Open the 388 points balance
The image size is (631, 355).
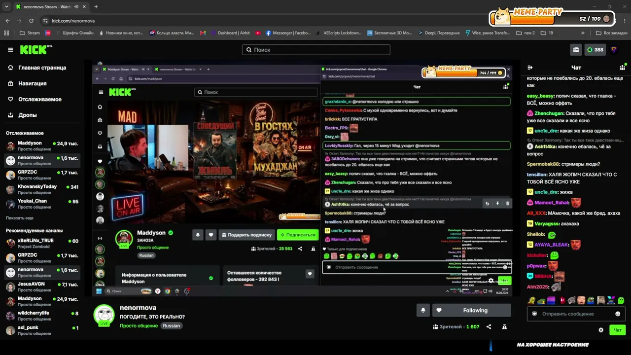point(596,50)
